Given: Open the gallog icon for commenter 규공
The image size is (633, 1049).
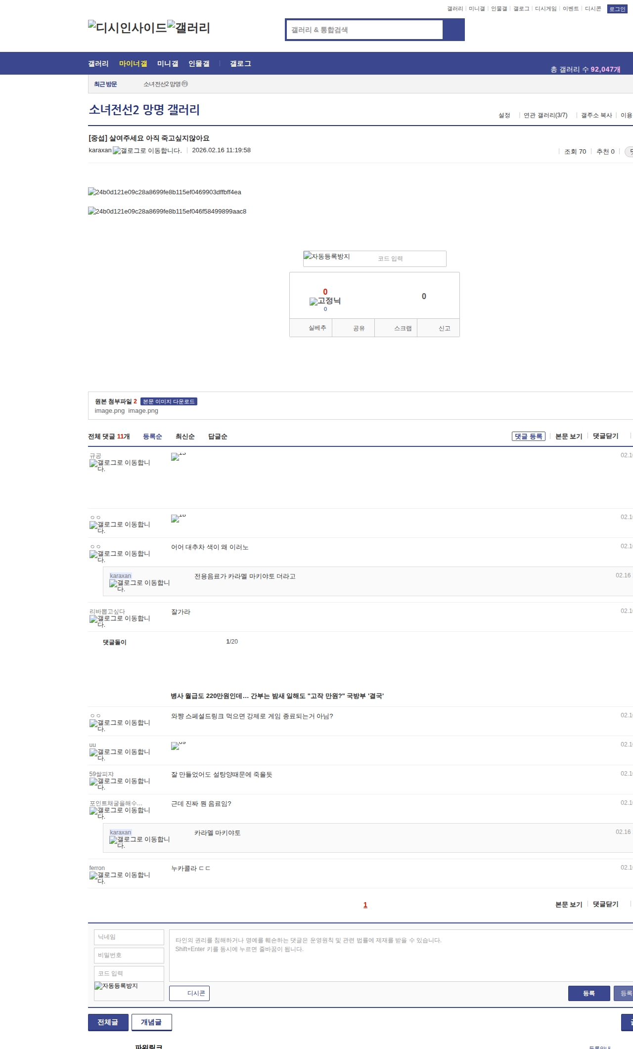Looking at the screenshot, I should click(x=120, y=466).
